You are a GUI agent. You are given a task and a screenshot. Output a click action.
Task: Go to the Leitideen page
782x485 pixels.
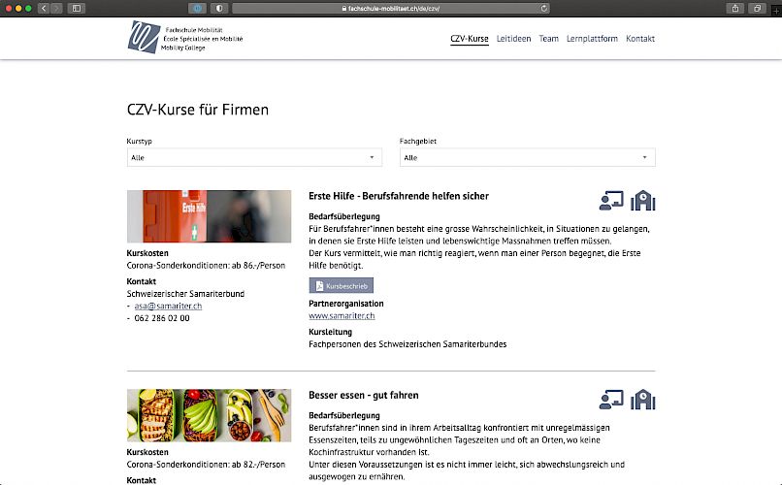(513, 39)
